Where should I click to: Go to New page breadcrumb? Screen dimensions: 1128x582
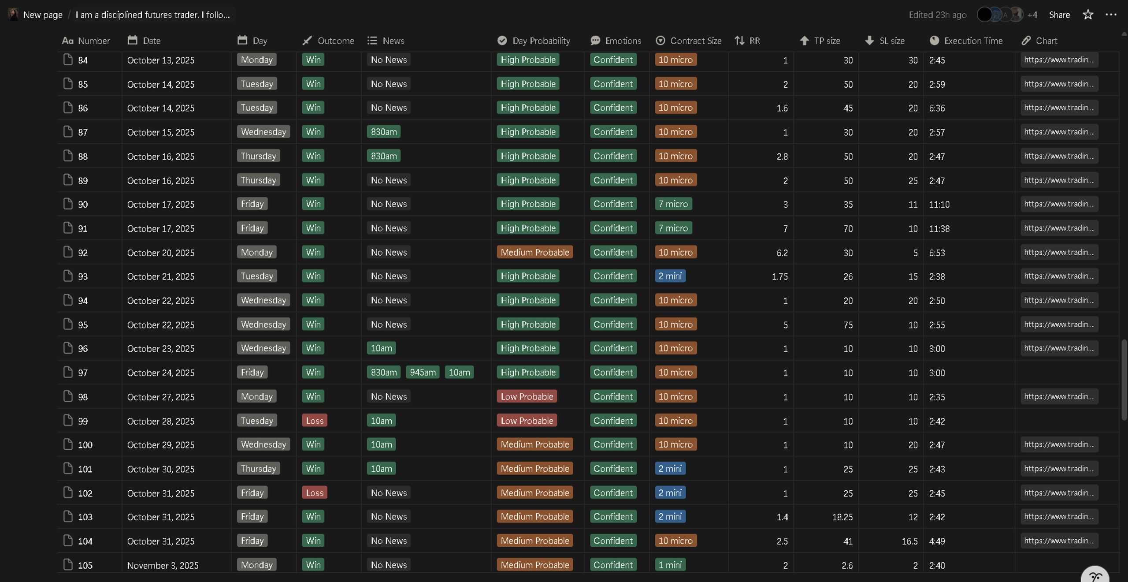pyautogui.click(x=43, y=15)
